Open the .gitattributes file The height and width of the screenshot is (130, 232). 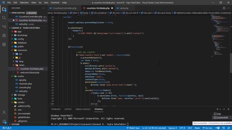coord(24,117)
